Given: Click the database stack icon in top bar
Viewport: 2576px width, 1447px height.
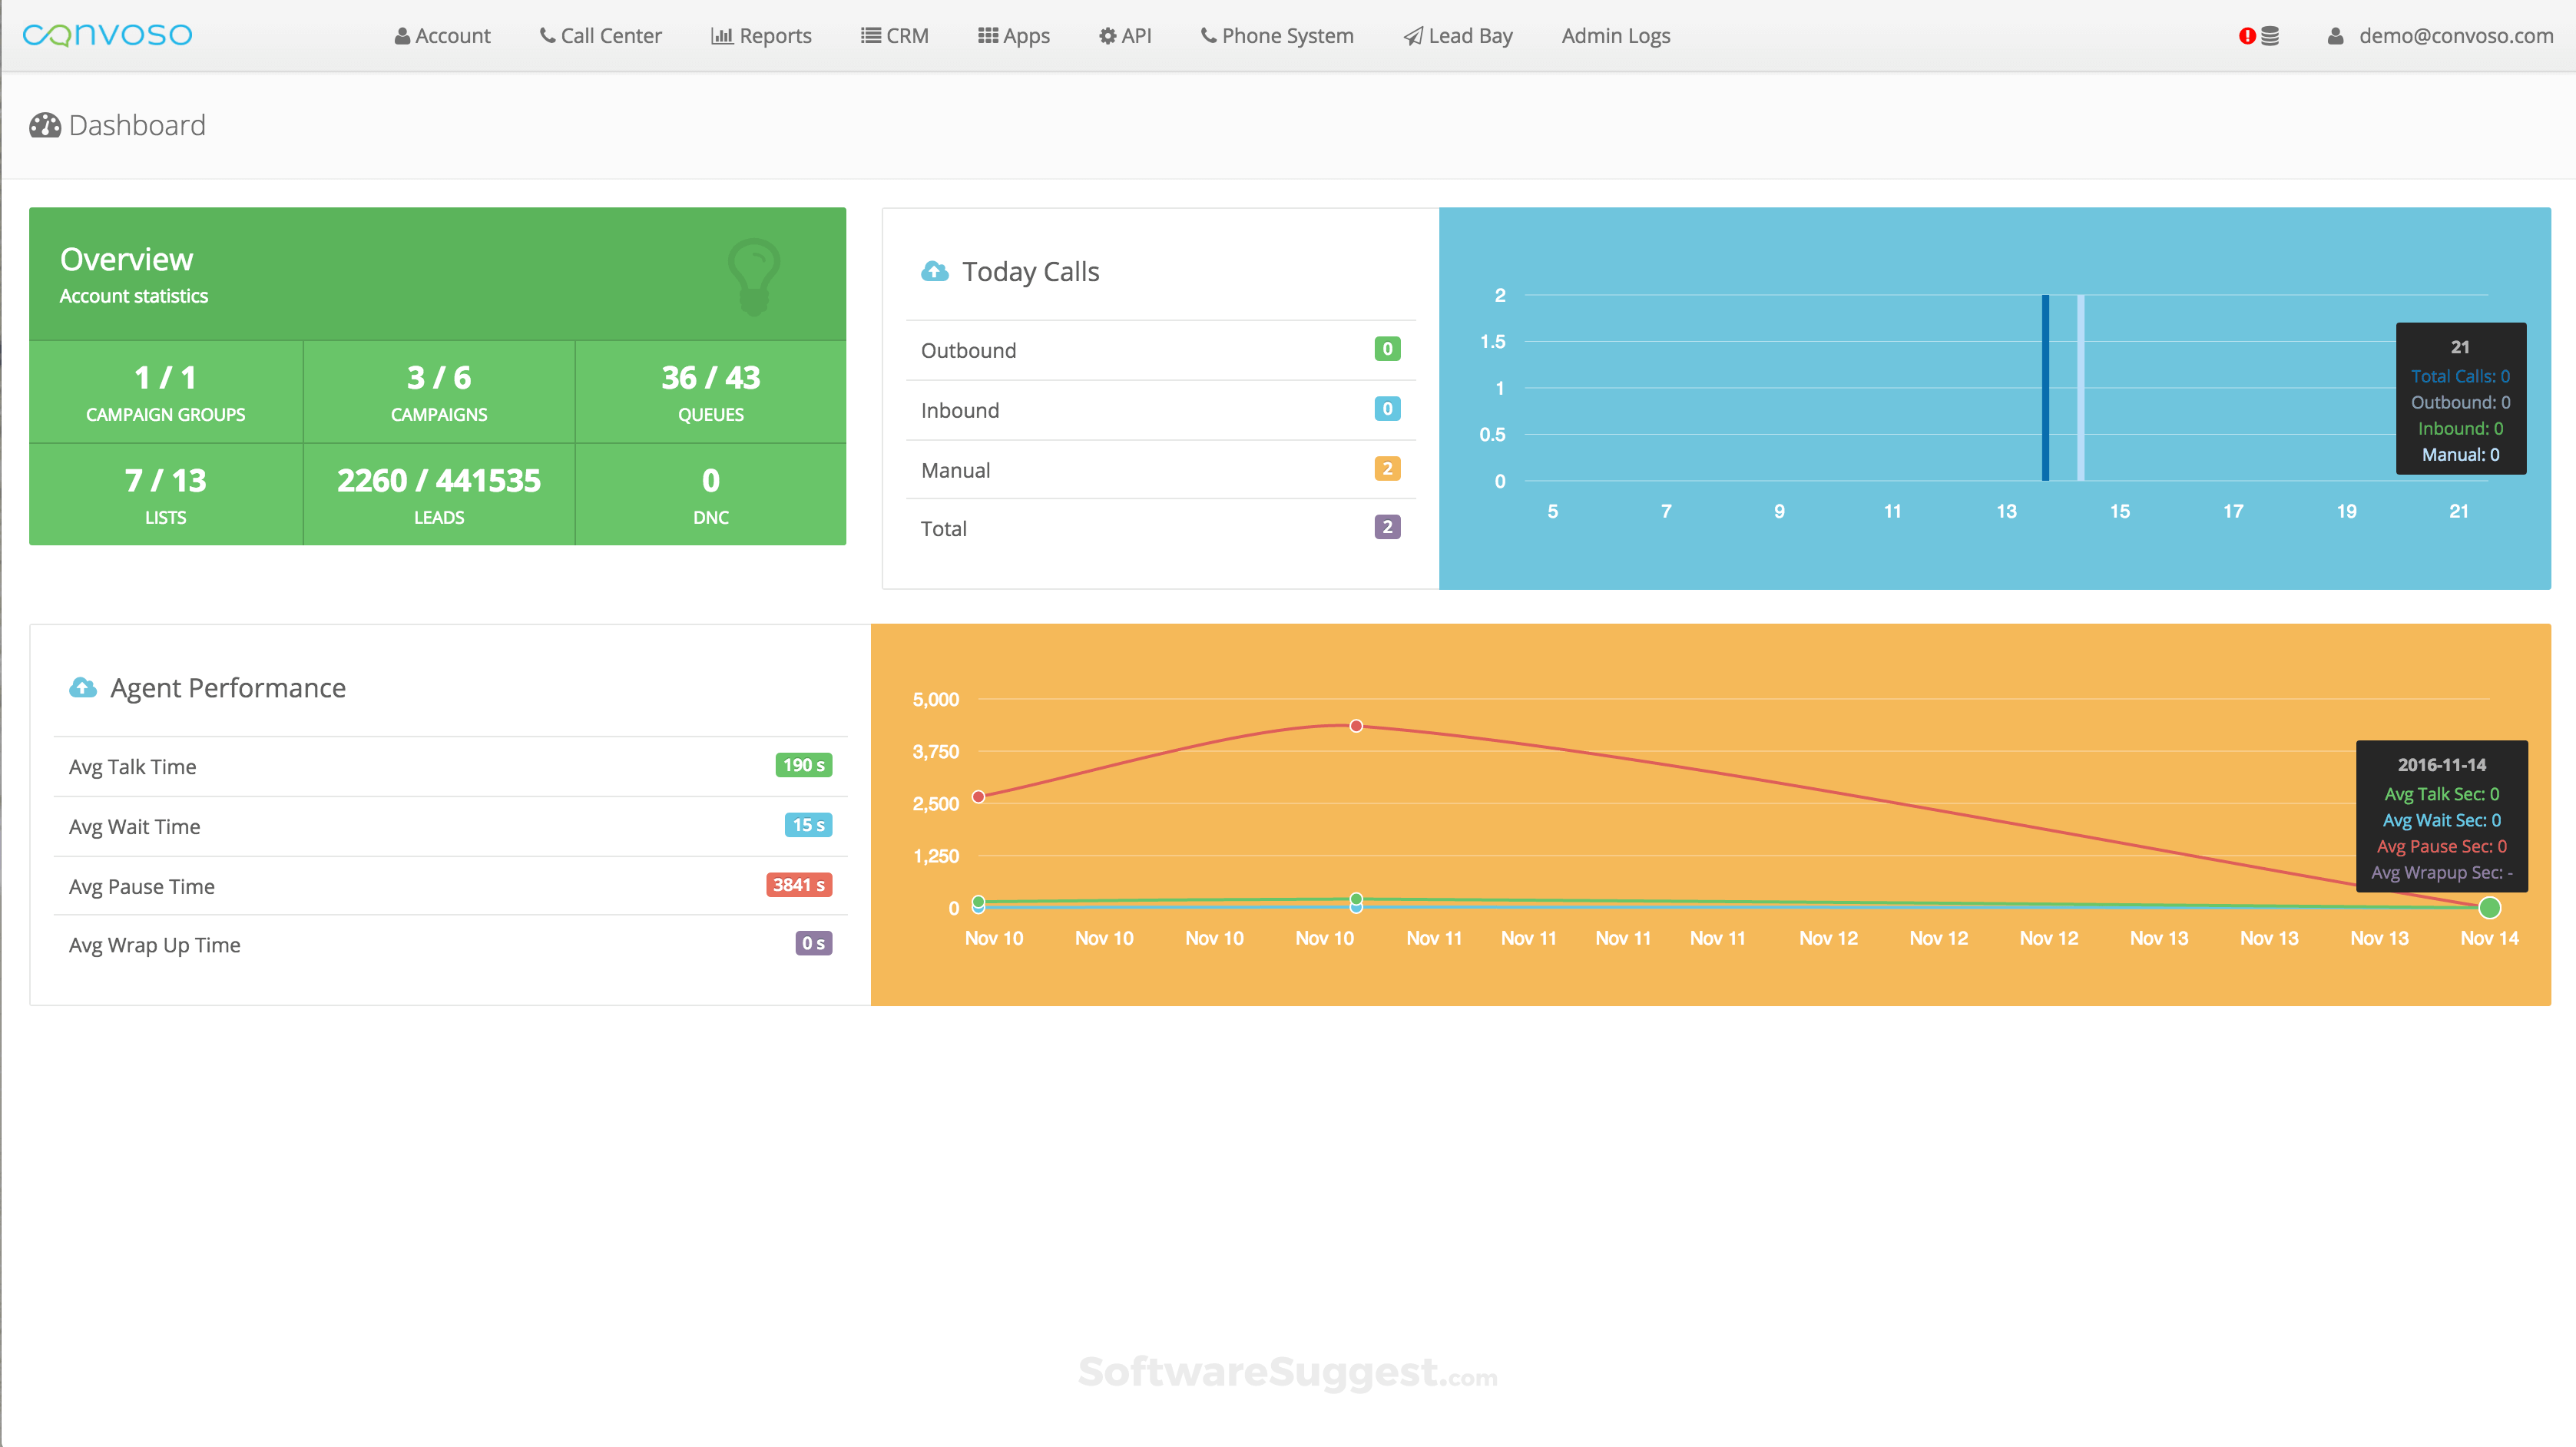Looking at the screenshot, I should click(2271, 35).
